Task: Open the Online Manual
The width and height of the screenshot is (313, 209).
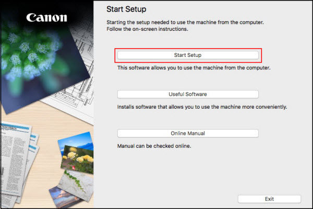Action: click(x=188, y=133)
